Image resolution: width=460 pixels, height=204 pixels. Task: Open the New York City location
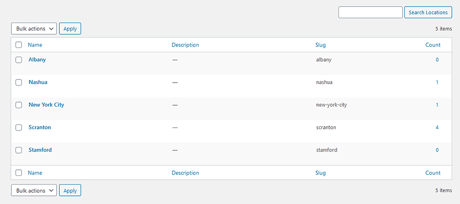[x=46, y=105]
